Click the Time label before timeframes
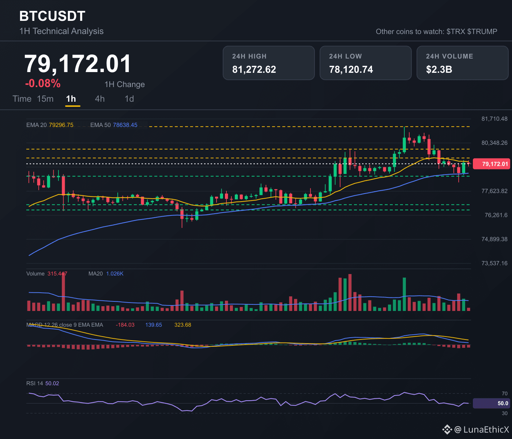Screen dimensions: 512x439 point(22,99)
